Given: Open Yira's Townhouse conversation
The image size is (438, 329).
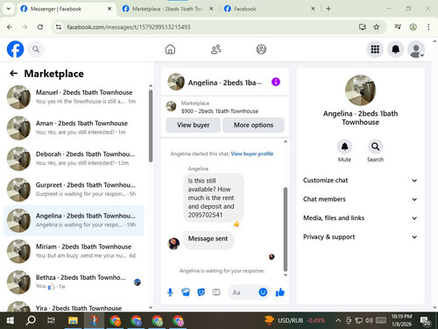Looking at the screenshot, I should click(x=74, y=306).
